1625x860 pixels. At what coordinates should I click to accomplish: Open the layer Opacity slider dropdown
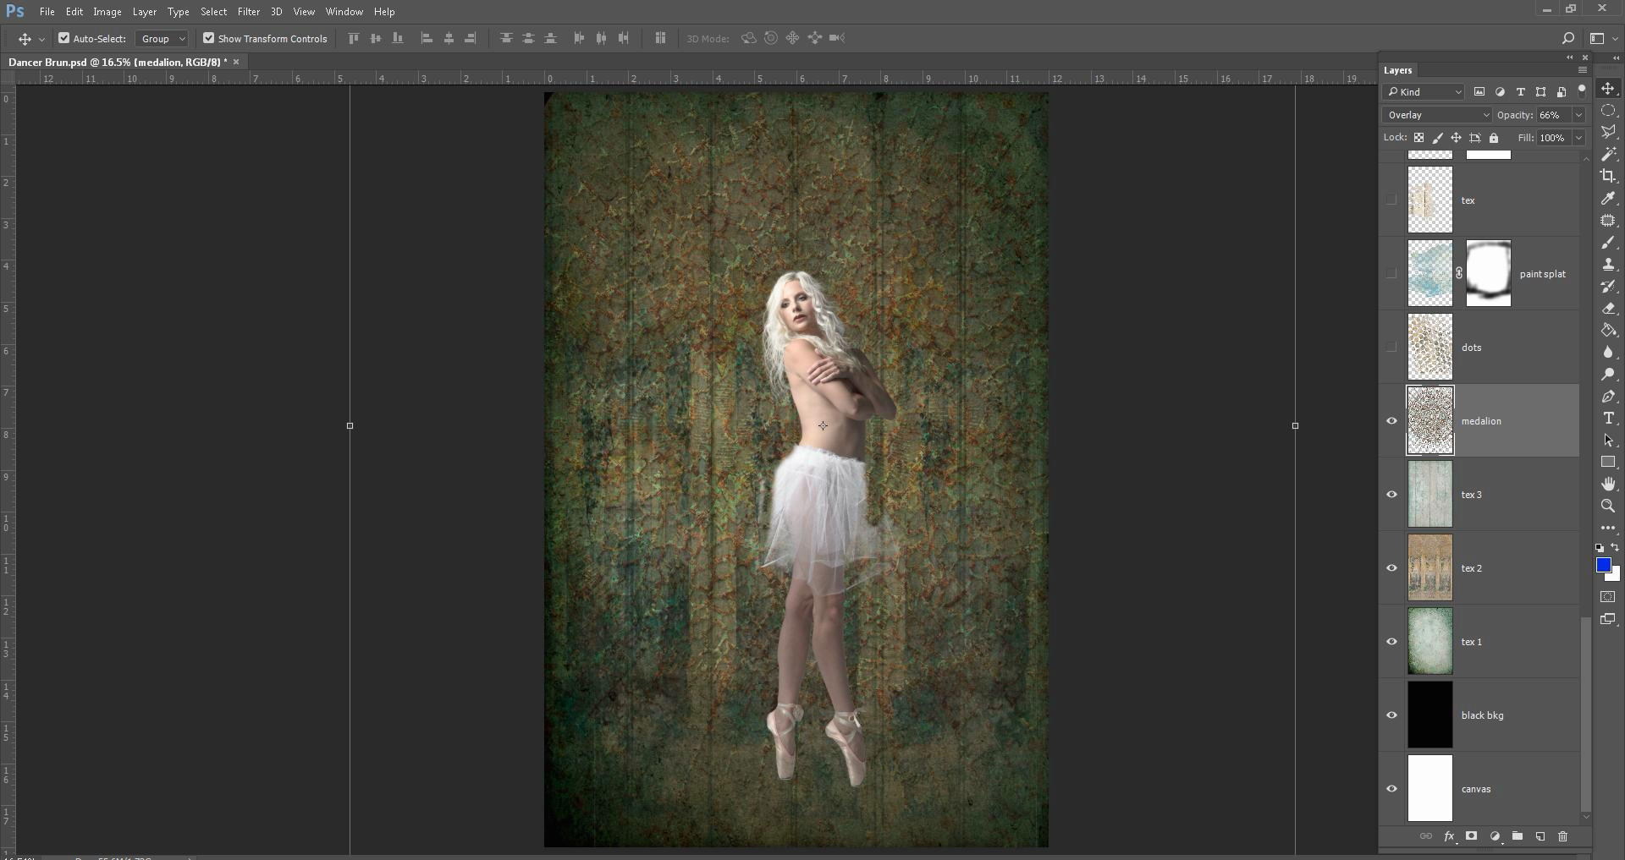1578,115
